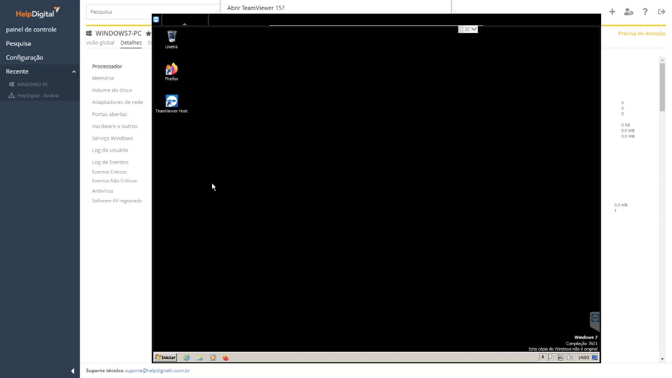Open Action Center flag tray icon
Viewport: 672px width, 378px height.
[x=551, y=358]
